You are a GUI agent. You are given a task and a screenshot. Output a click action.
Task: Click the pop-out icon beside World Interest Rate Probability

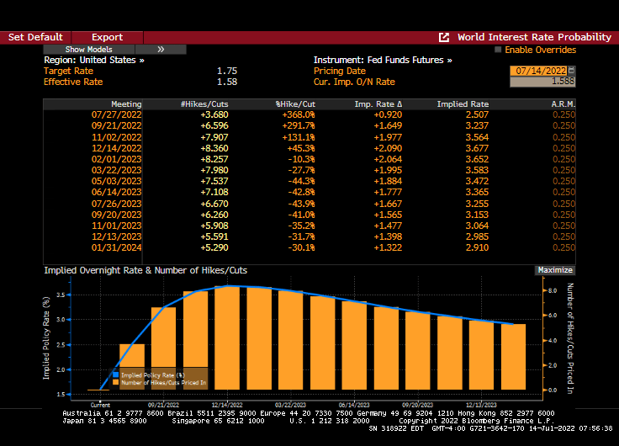(x=444, y=37)
